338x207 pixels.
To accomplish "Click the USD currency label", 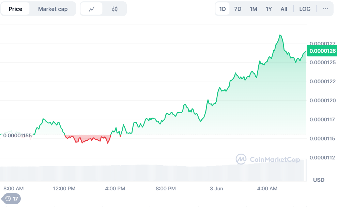I will [319, 180].
